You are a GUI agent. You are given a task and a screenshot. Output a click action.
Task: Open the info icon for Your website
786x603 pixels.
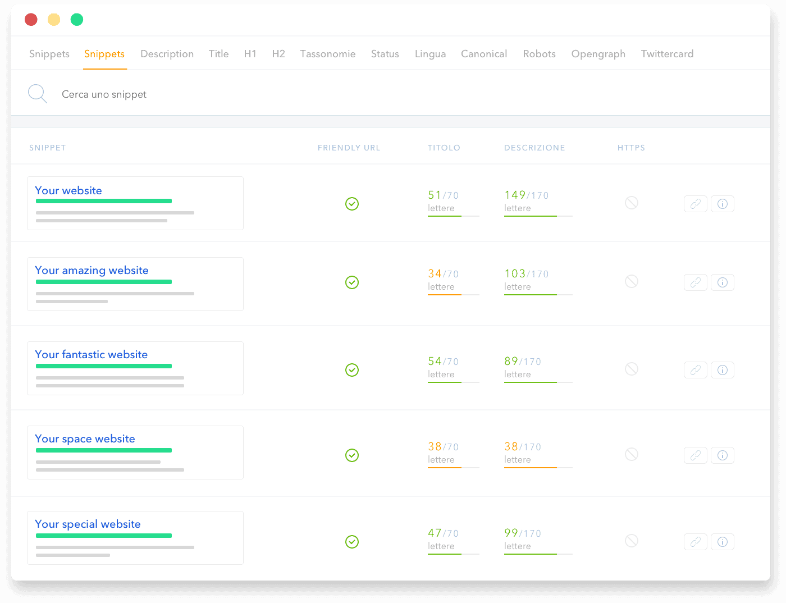[x=723, y=204]
